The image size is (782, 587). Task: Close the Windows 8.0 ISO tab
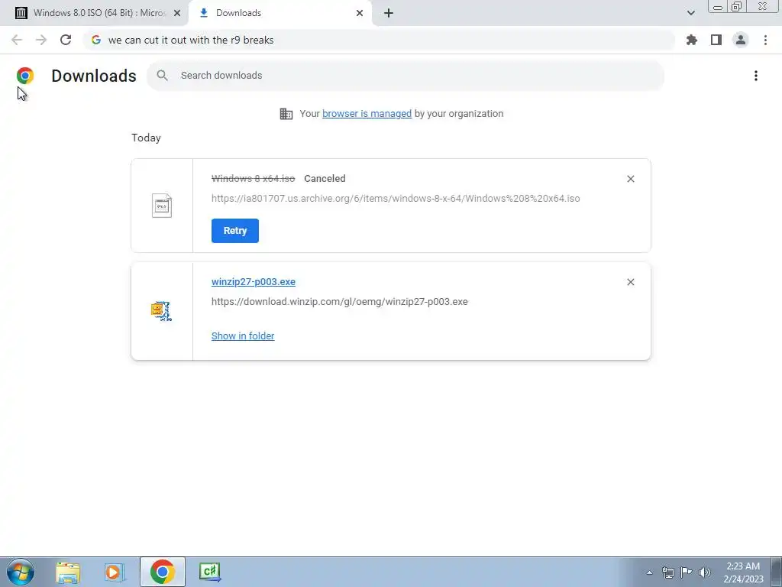pyautogui.click(x=176, y=13)
